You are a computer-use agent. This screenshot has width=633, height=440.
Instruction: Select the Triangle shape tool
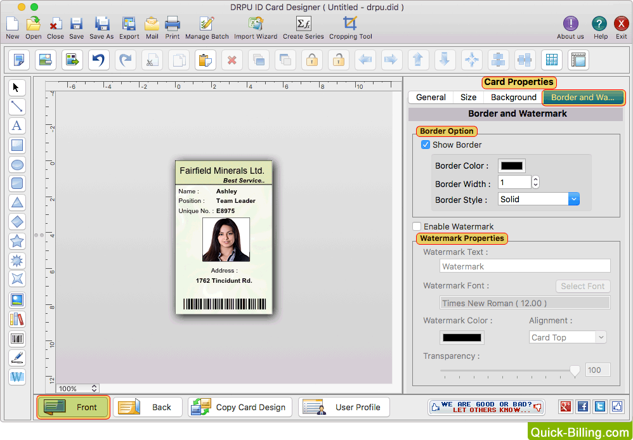point(16,203)
